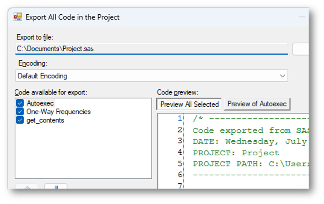Viewport: 324px width, 204px height.
Task: Disable the get_contents checkbox
Action: click(20, 120)
